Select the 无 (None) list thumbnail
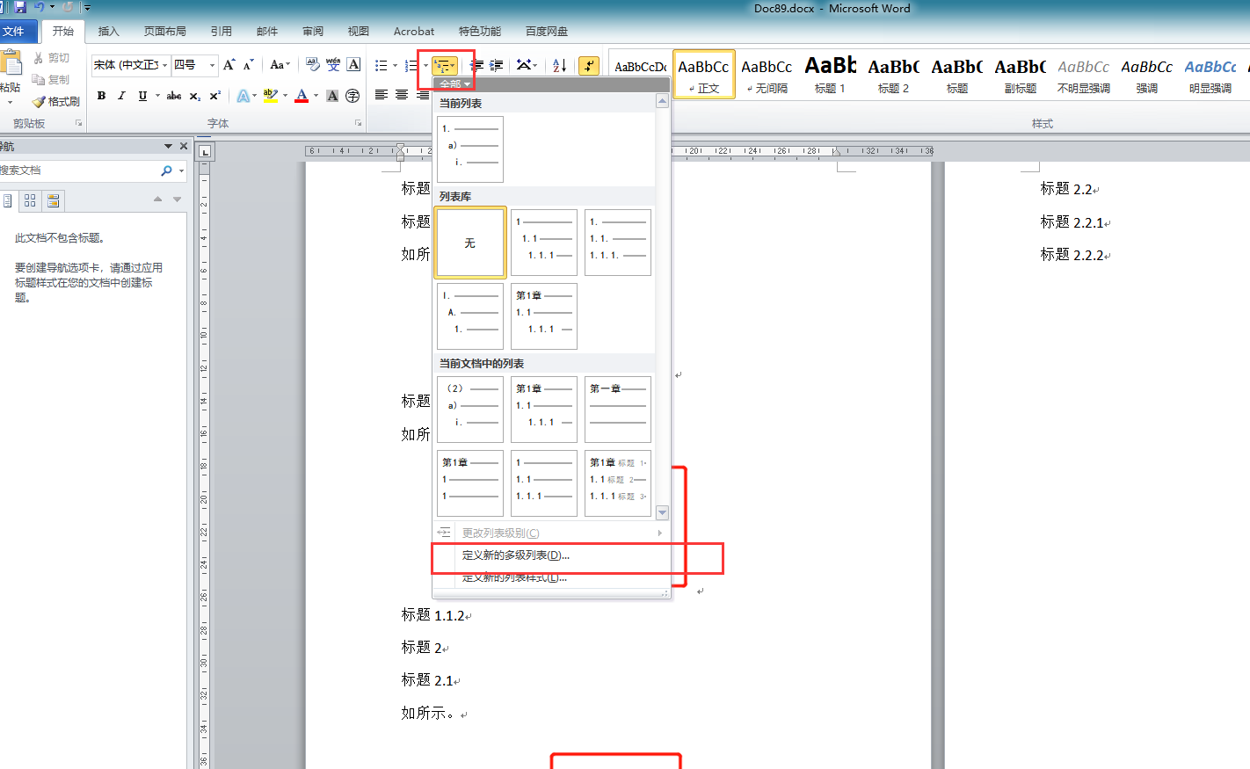1250x769 pixels. tap(470, 243)
